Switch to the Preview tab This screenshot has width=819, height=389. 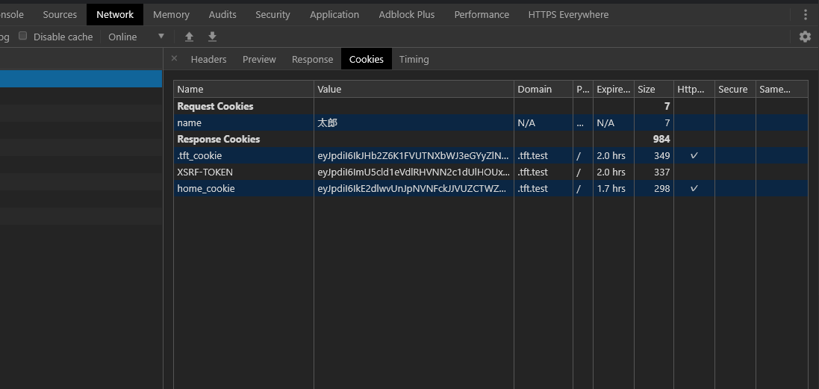click(x=259, y=59)
